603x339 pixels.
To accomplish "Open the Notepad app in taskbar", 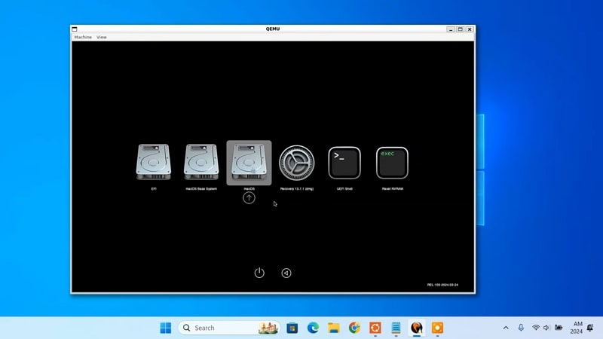I will click(396, 328).
